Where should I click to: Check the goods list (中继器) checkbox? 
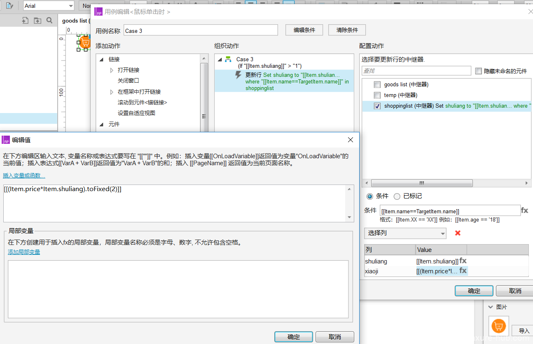point(377,85)
